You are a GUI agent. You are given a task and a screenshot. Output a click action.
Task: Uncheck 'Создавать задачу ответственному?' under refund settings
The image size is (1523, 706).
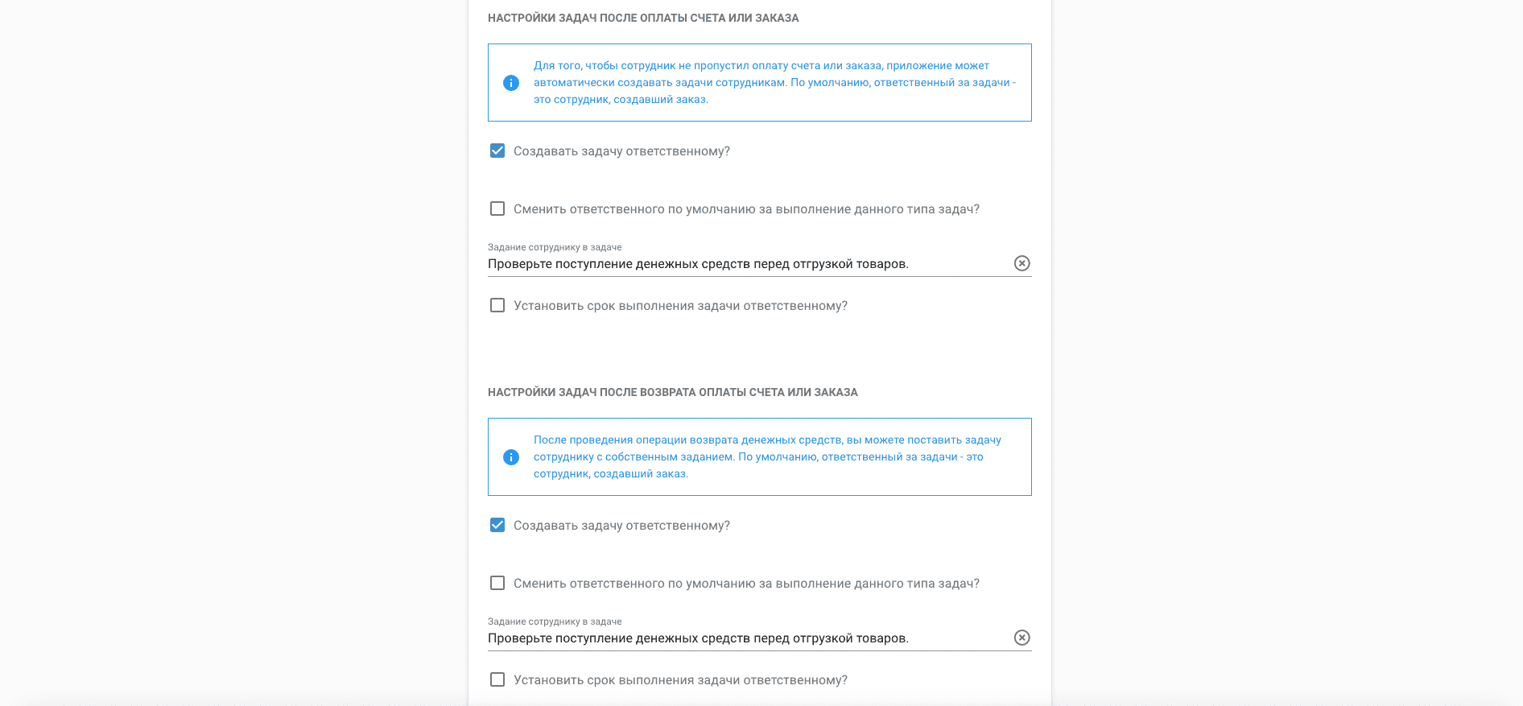(497, 525)
